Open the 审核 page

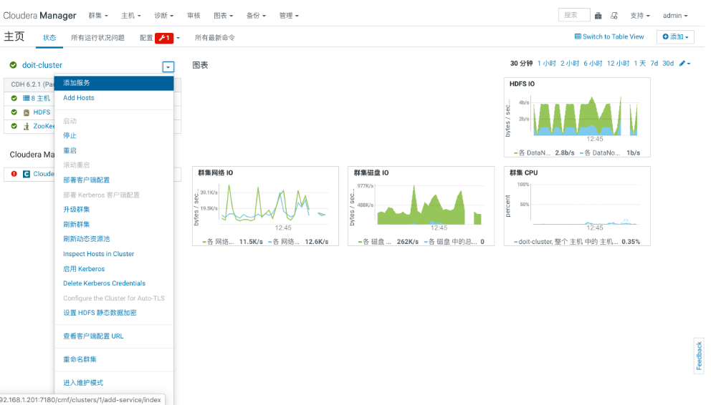(194, 16)
